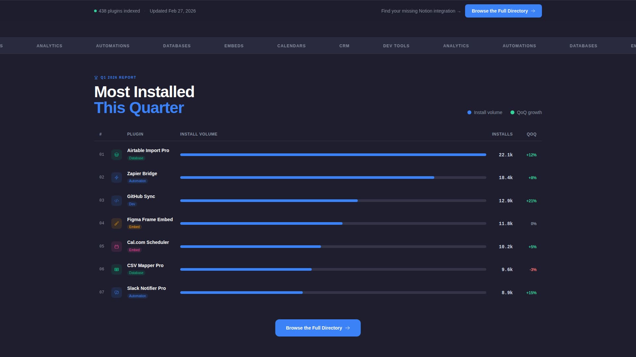Select CALENDARS category in ticker
The image size is (636, 357).
click(x=291, y=46)
